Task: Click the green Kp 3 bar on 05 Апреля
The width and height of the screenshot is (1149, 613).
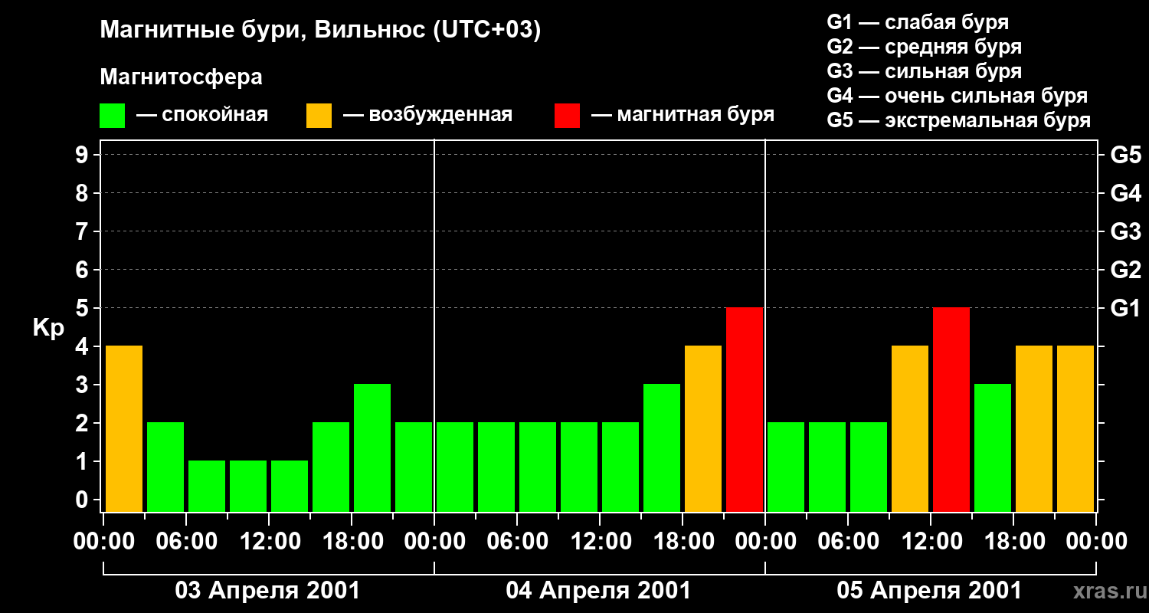Action: click(993, 447)
